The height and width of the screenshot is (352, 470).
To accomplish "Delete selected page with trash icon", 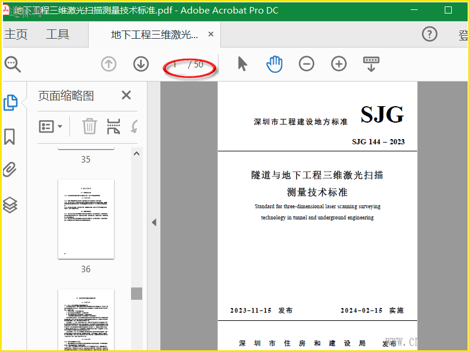I will point(89,126).
